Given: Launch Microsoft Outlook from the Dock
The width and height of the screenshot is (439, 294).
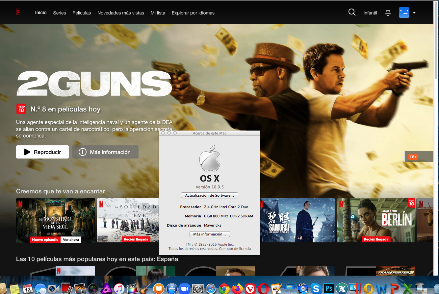Looking at the screenshot, I should pyautogui.click(x=368, y=288).
